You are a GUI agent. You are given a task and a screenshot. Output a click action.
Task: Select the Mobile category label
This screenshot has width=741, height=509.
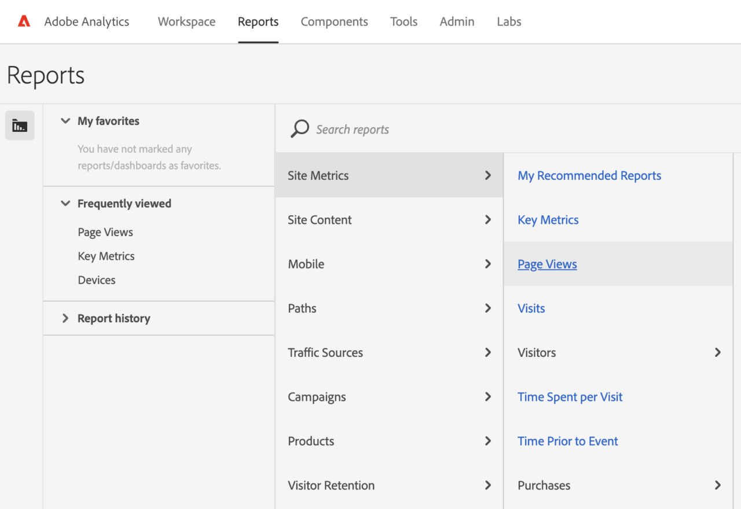coord(306,264)
